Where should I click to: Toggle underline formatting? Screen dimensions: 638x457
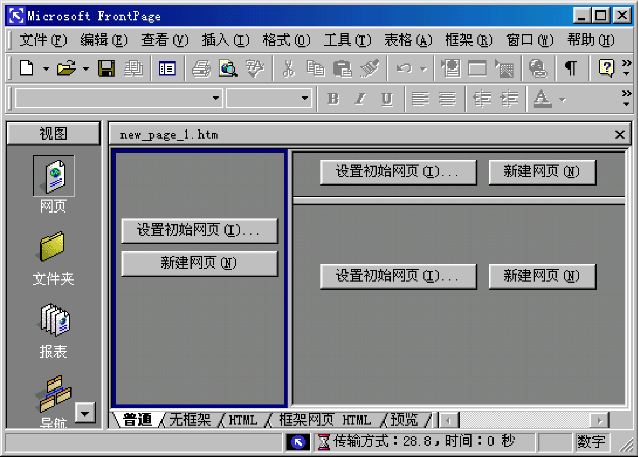tap(387, 98)
